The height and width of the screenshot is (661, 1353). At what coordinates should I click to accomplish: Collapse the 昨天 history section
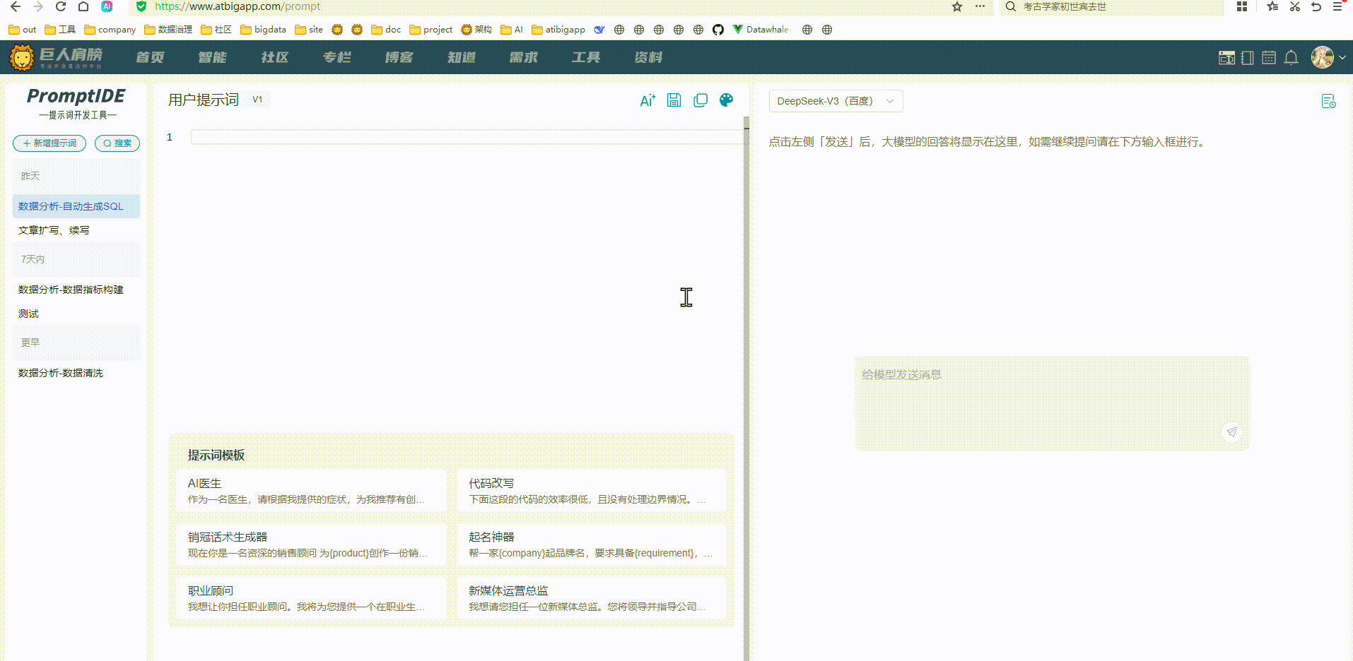click(x=30, y=175)
